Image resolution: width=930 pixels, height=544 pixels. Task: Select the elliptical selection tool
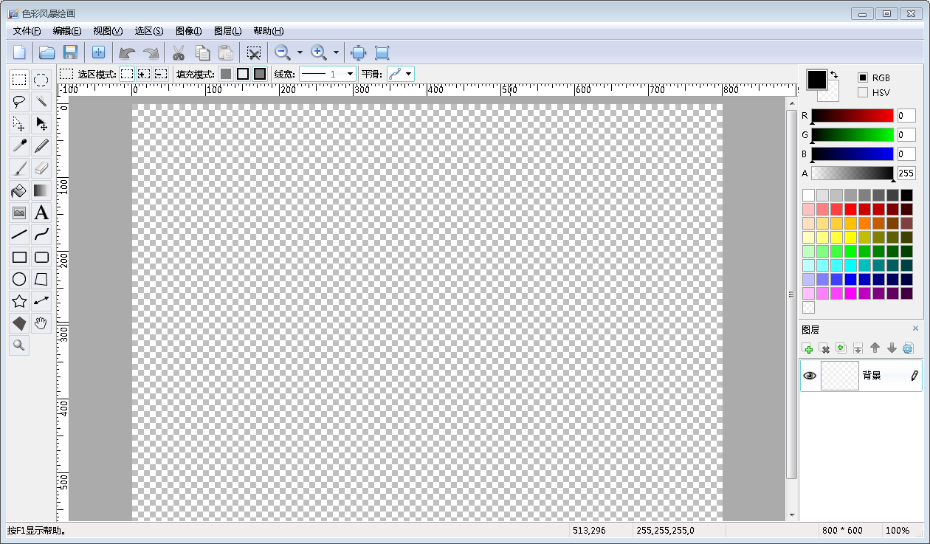pos(41,80)
